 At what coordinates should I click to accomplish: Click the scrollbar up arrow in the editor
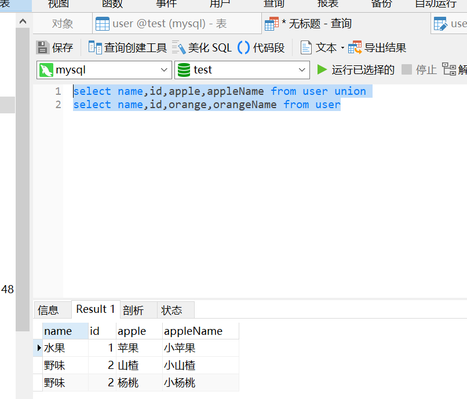[x=23, y=21]
